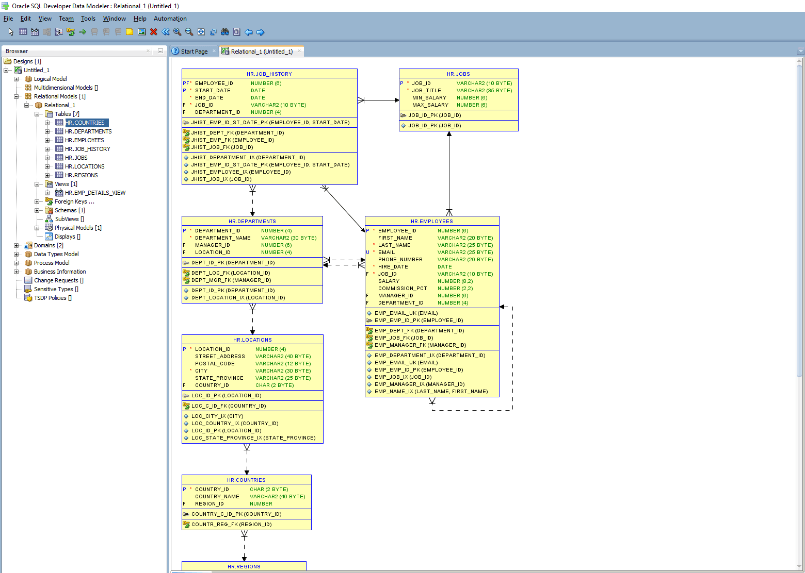Collapse the Relational Models tree node
This screenshot has width=805, height=573.
17,96
